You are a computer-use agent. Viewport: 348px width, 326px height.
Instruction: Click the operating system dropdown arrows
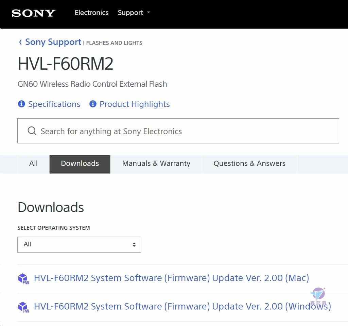tap(134, 244)
